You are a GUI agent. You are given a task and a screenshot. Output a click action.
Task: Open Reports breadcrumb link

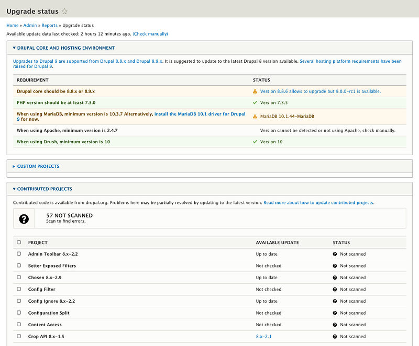click(x=49, y=25)
